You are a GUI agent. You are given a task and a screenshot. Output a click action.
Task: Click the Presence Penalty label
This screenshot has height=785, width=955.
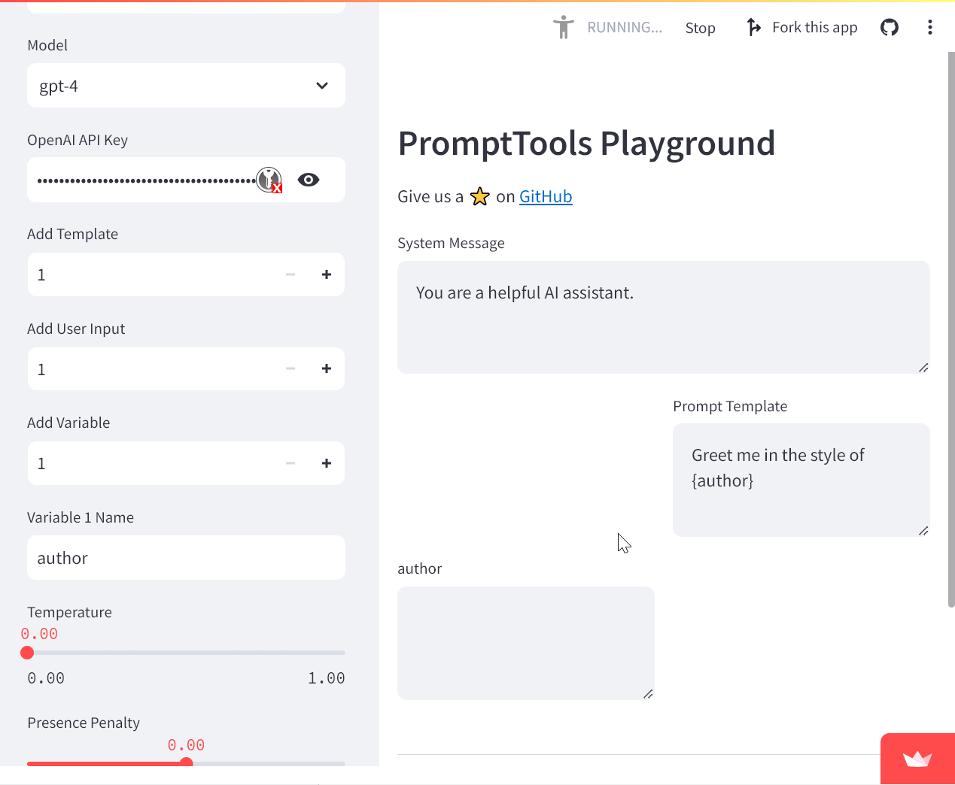84,723
